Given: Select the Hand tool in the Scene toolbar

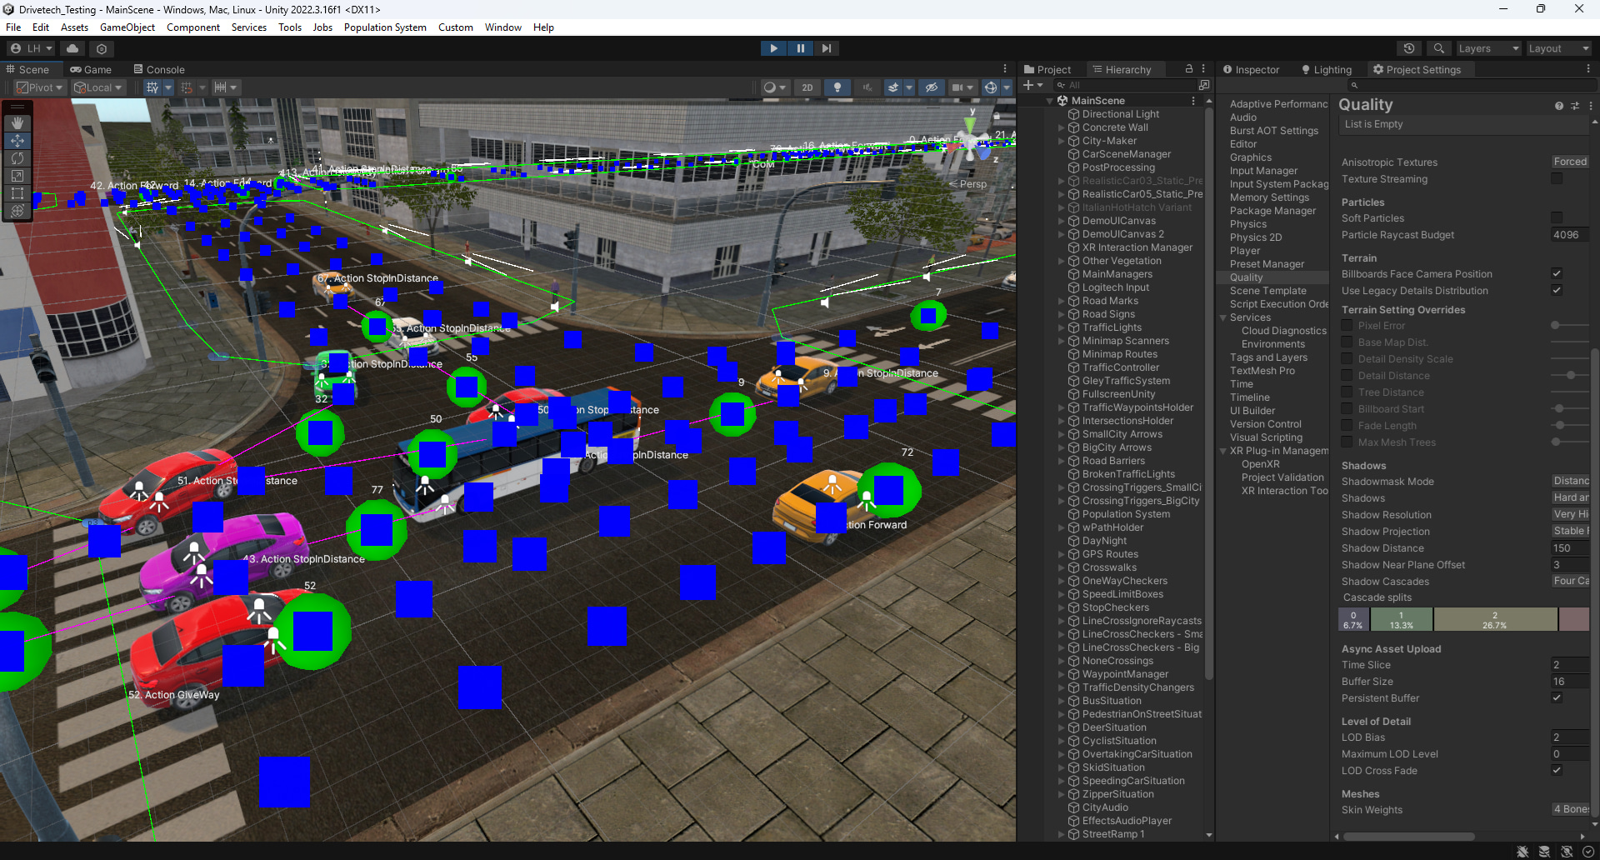Looking at the screenshot, I should (x=17, y=122).
